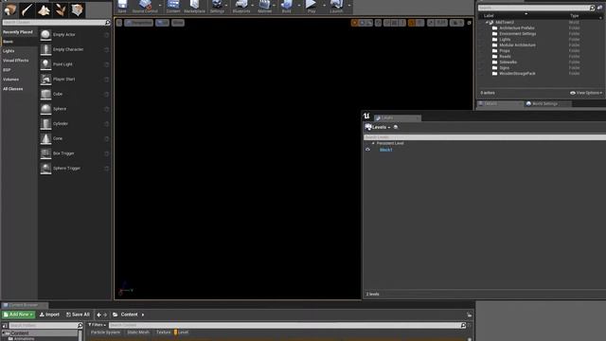This screenshot has height=341, width=606.
Task: Toggle the Particle System filter
Action: [105, 332]
